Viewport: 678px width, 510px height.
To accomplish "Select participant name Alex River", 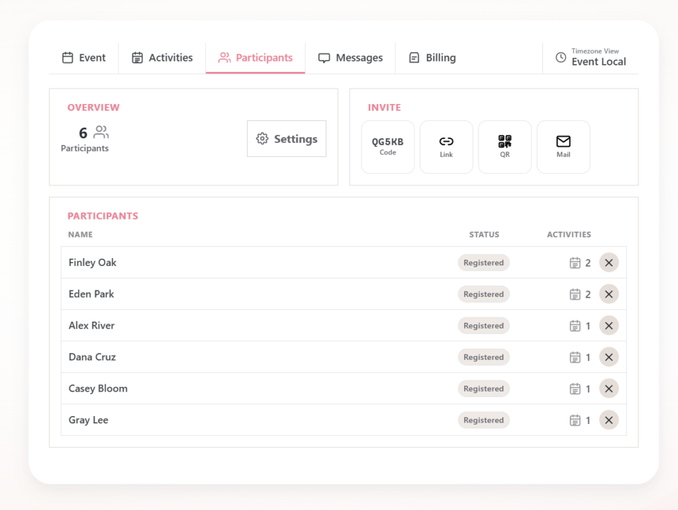I will [91, 325].
